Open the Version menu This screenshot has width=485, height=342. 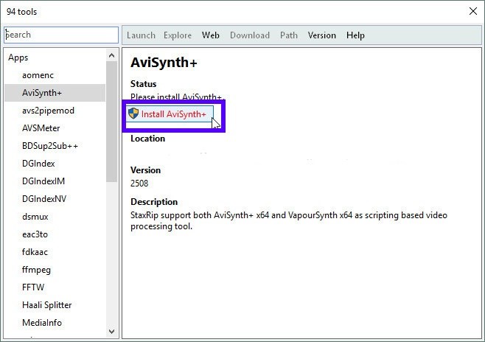pos(321,35)
